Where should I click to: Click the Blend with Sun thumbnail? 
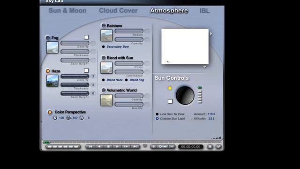pos(106,68)
